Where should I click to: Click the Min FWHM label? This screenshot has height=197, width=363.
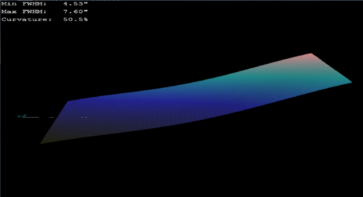pos(24,4)
